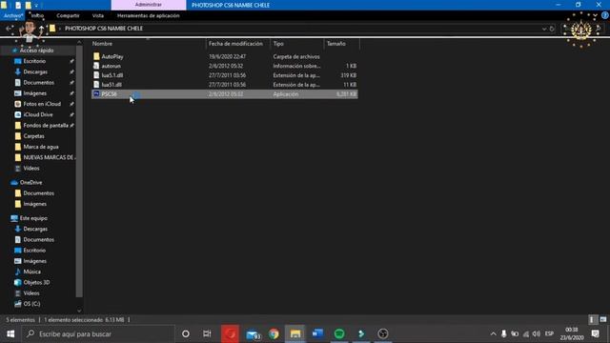Open Escritorio under Acceso rápido

[x=34, y=61]
